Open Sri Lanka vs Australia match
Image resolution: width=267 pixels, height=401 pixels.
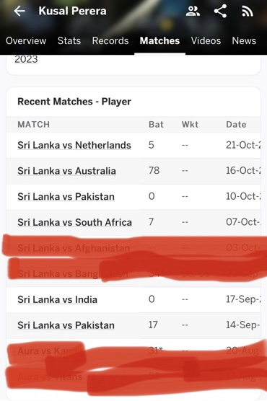(66, 171)
